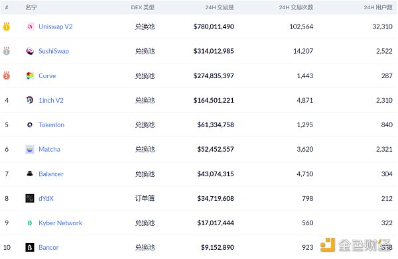The height and width of the screenshot is (259, 398).
Task: Click the Balancer stacked-stones icon
Action: (30, 174)
